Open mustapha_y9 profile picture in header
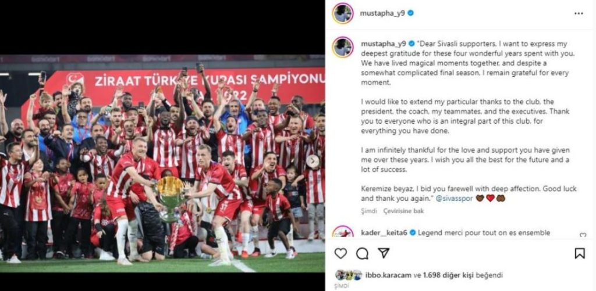596x291 pixels. (343, 13)
